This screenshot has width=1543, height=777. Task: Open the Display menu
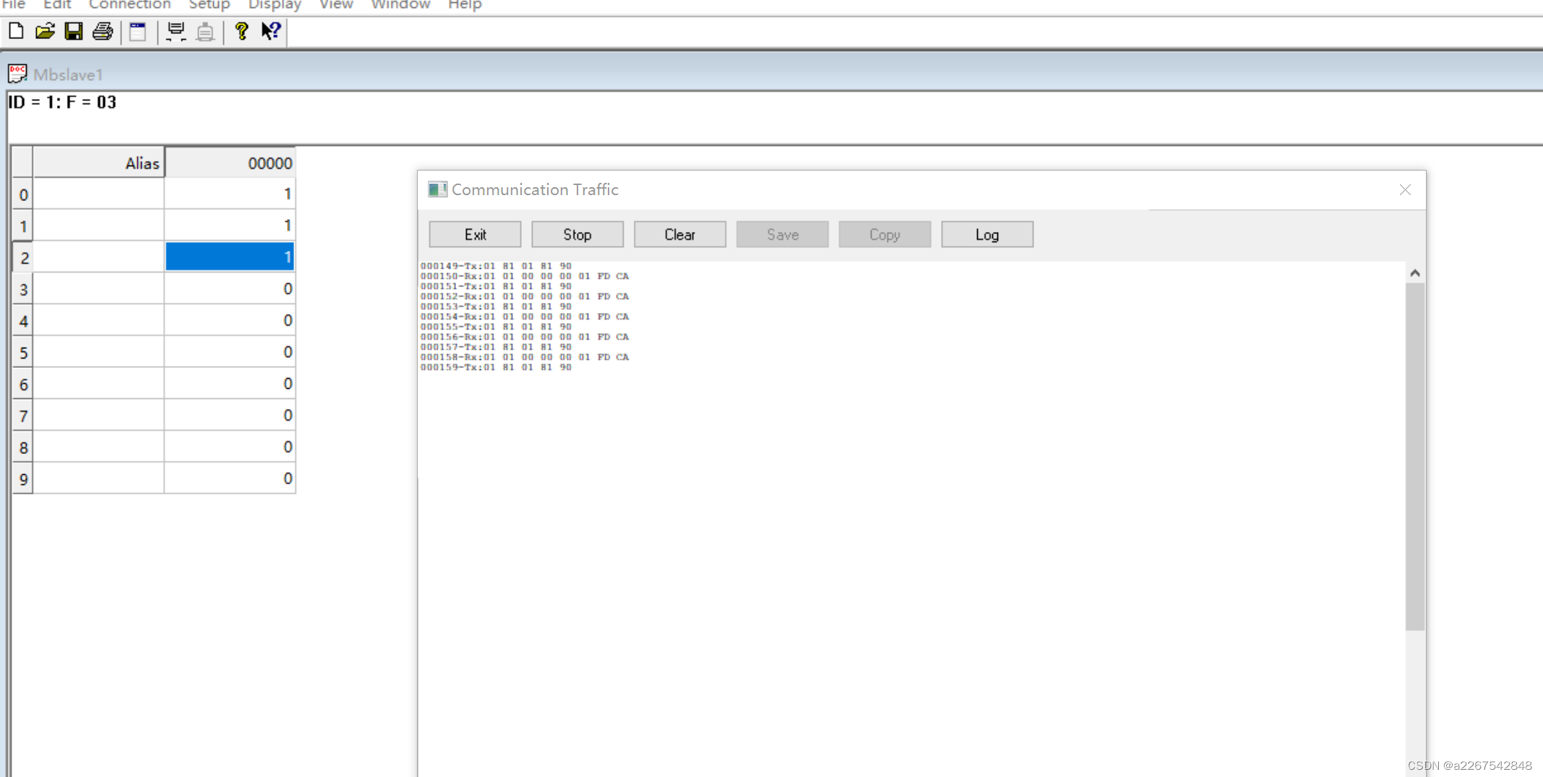point(275,5)
